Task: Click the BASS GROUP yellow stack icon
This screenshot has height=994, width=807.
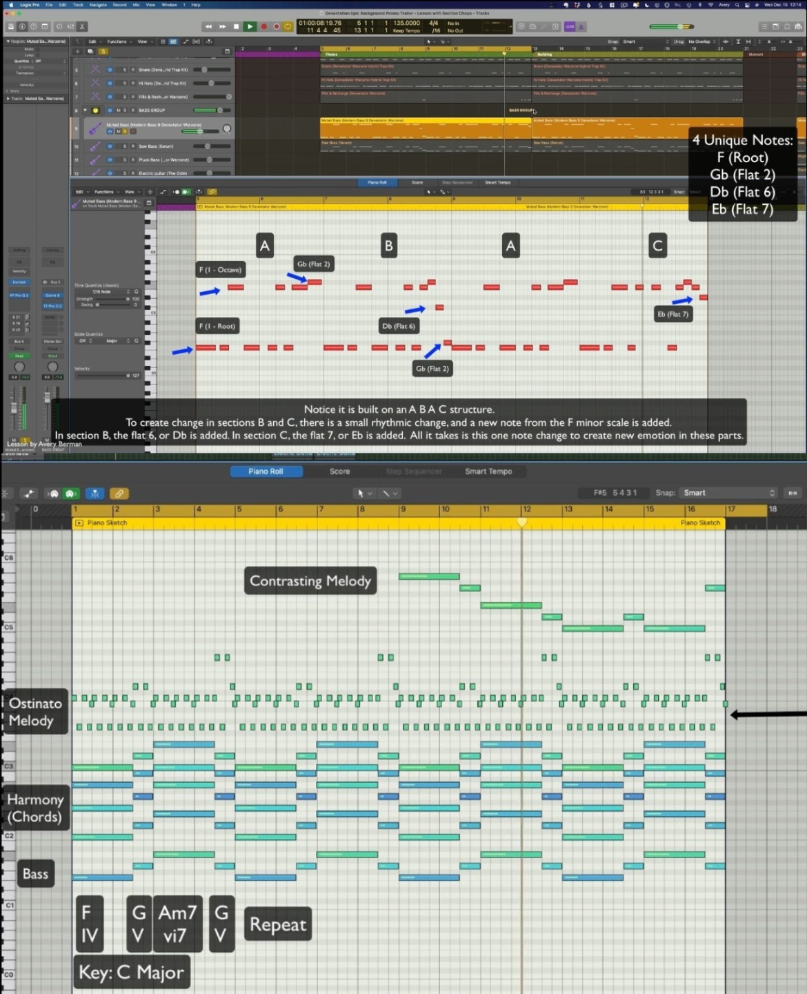Action: (x=96, y=110)
